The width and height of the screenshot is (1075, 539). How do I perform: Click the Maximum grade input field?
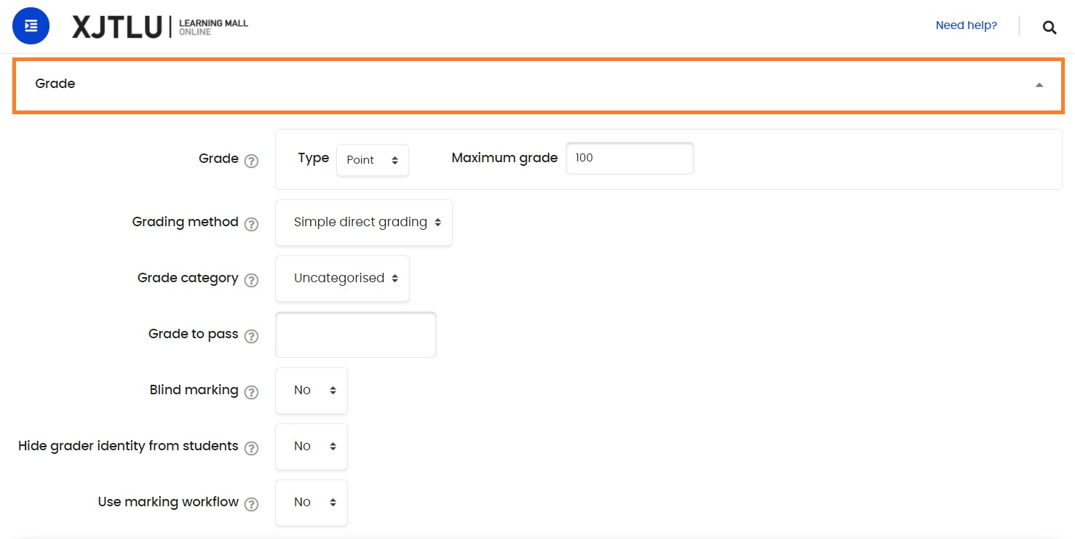(630, 158)
